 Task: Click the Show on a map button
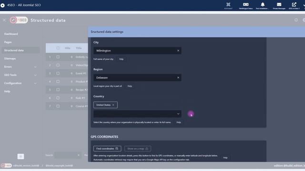(x=138, y=149)
